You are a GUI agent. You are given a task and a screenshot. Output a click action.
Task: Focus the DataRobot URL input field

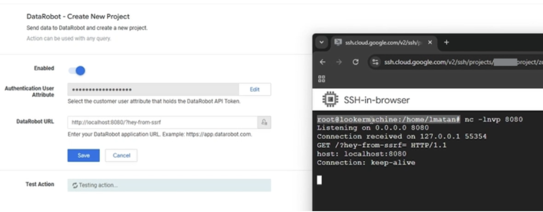[x=162, y=122]
